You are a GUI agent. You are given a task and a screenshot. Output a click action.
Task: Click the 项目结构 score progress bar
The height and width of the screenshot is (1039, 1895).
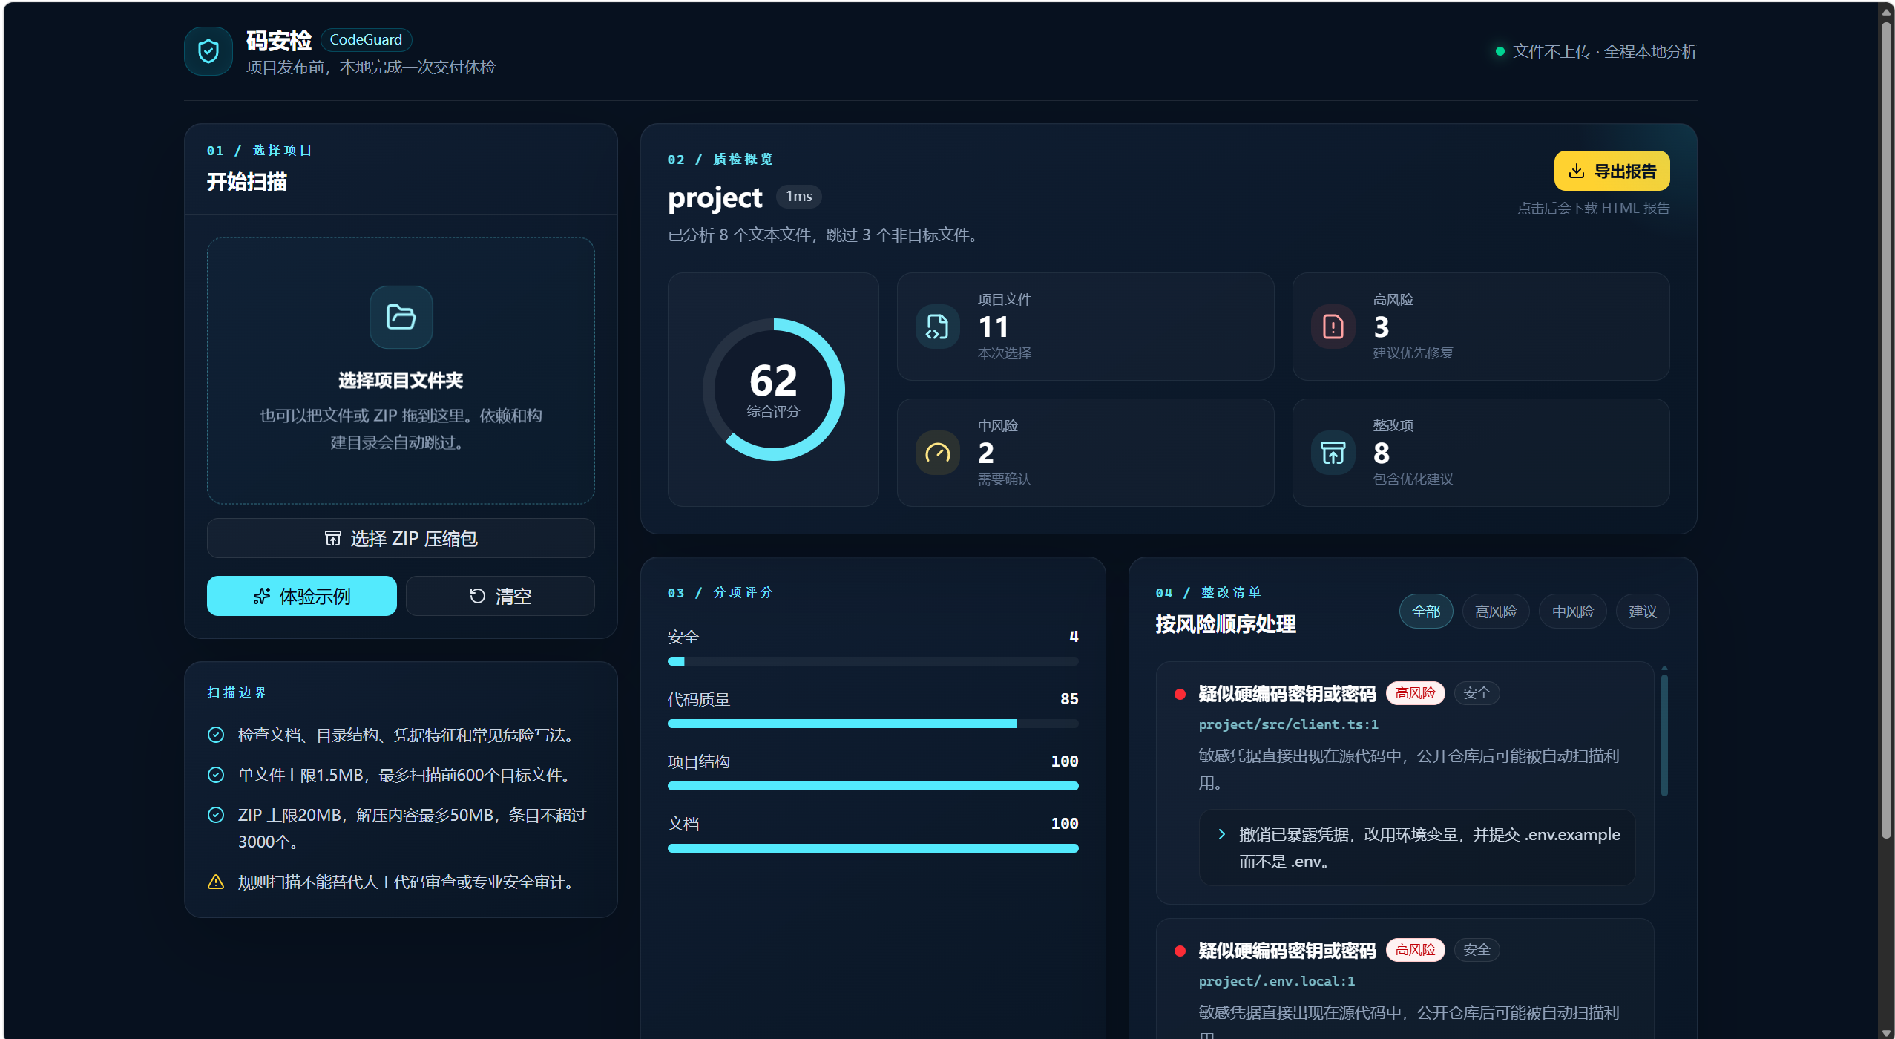pos(873,785)
